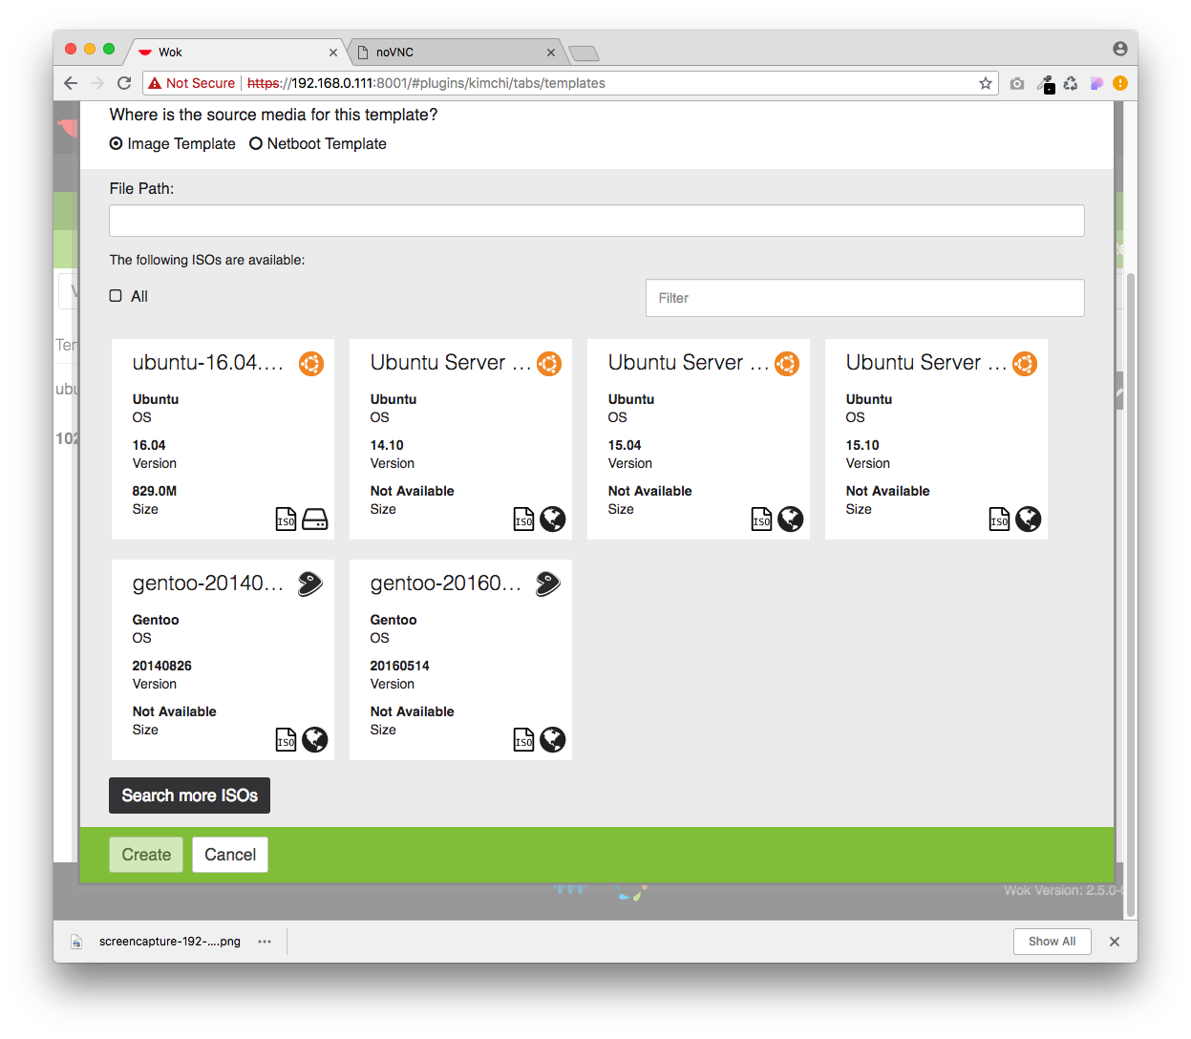This screenshot has width=1191, height=1039.
Task: Click the Search more ISOs button
Action: coord(189,795)
